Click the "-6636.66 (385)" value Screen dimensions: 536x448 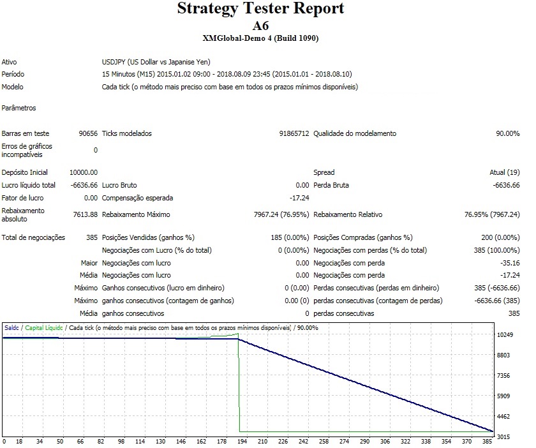(x=496, y=301)
